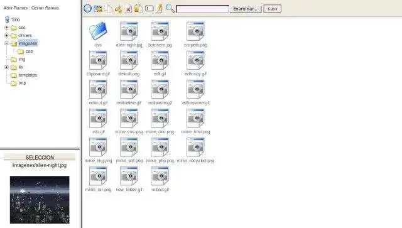Open the blue css folder icon
The height and width of the screenshot is (228, 402).
pyautogui.click(x=98, y=31)
